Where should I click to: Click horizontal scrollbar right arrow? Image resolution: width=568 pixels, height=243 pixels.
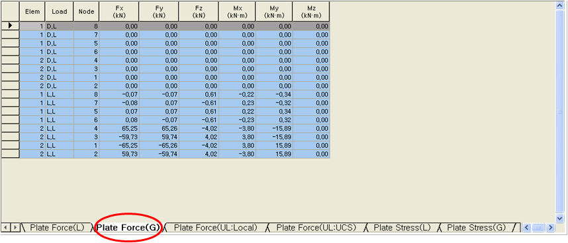[551, 227]
